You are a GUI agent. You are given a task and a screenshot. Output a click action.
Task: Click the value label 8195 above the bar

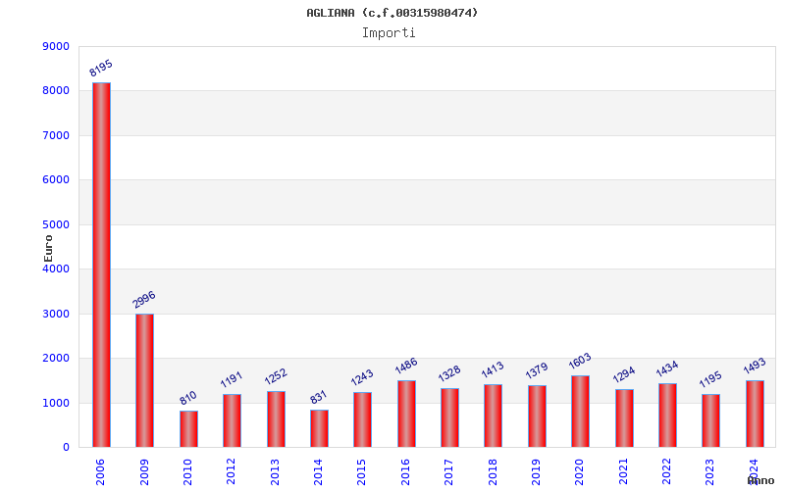coord(101,69)
